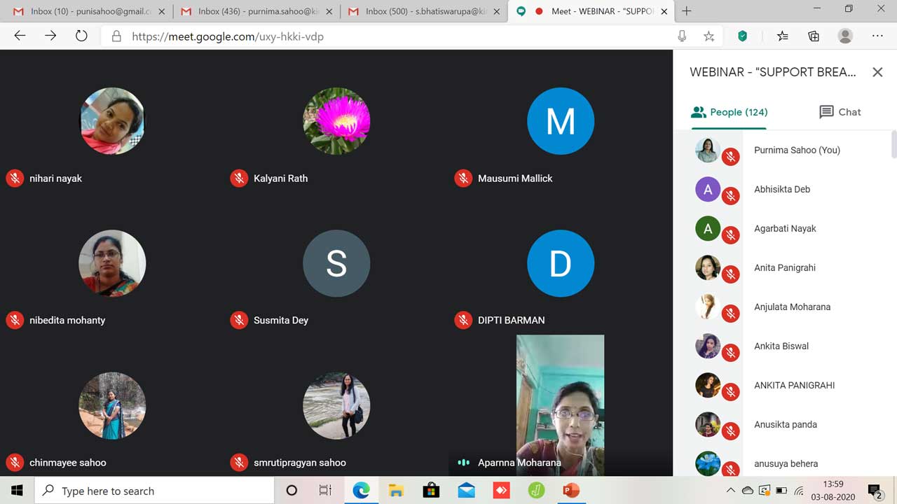Close the webinar side panel
The image size is (897, 504).
point(877,72)
